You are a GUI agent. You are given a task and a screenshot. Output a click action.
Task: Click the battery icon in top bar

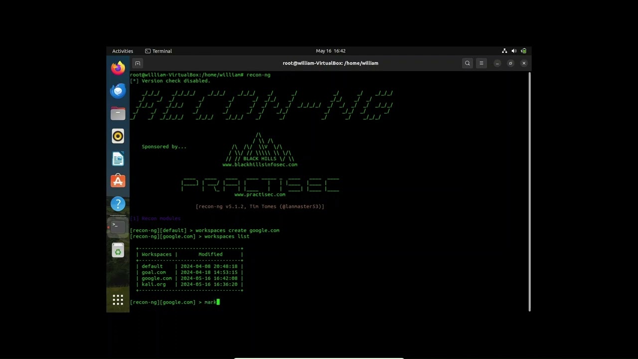(x=524, y=51)
